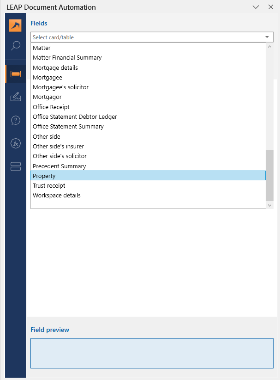
Task: Click the orange LEAP logo icon
Action: point(15,25)
